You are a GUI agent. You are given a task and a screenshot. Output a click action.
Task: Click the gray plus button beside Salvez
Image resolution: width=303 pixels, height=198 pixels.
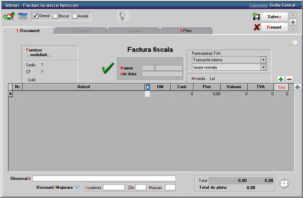click(x=293, y=22)
